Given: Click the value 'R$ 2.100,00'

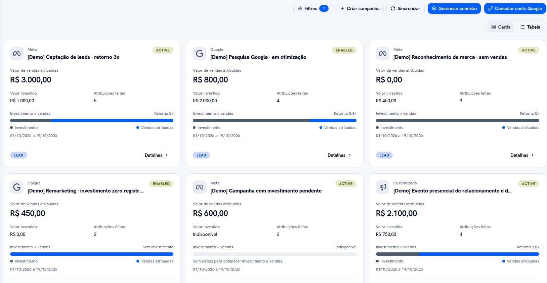Looking at the screenshot, I should click(x=396, y=213).
